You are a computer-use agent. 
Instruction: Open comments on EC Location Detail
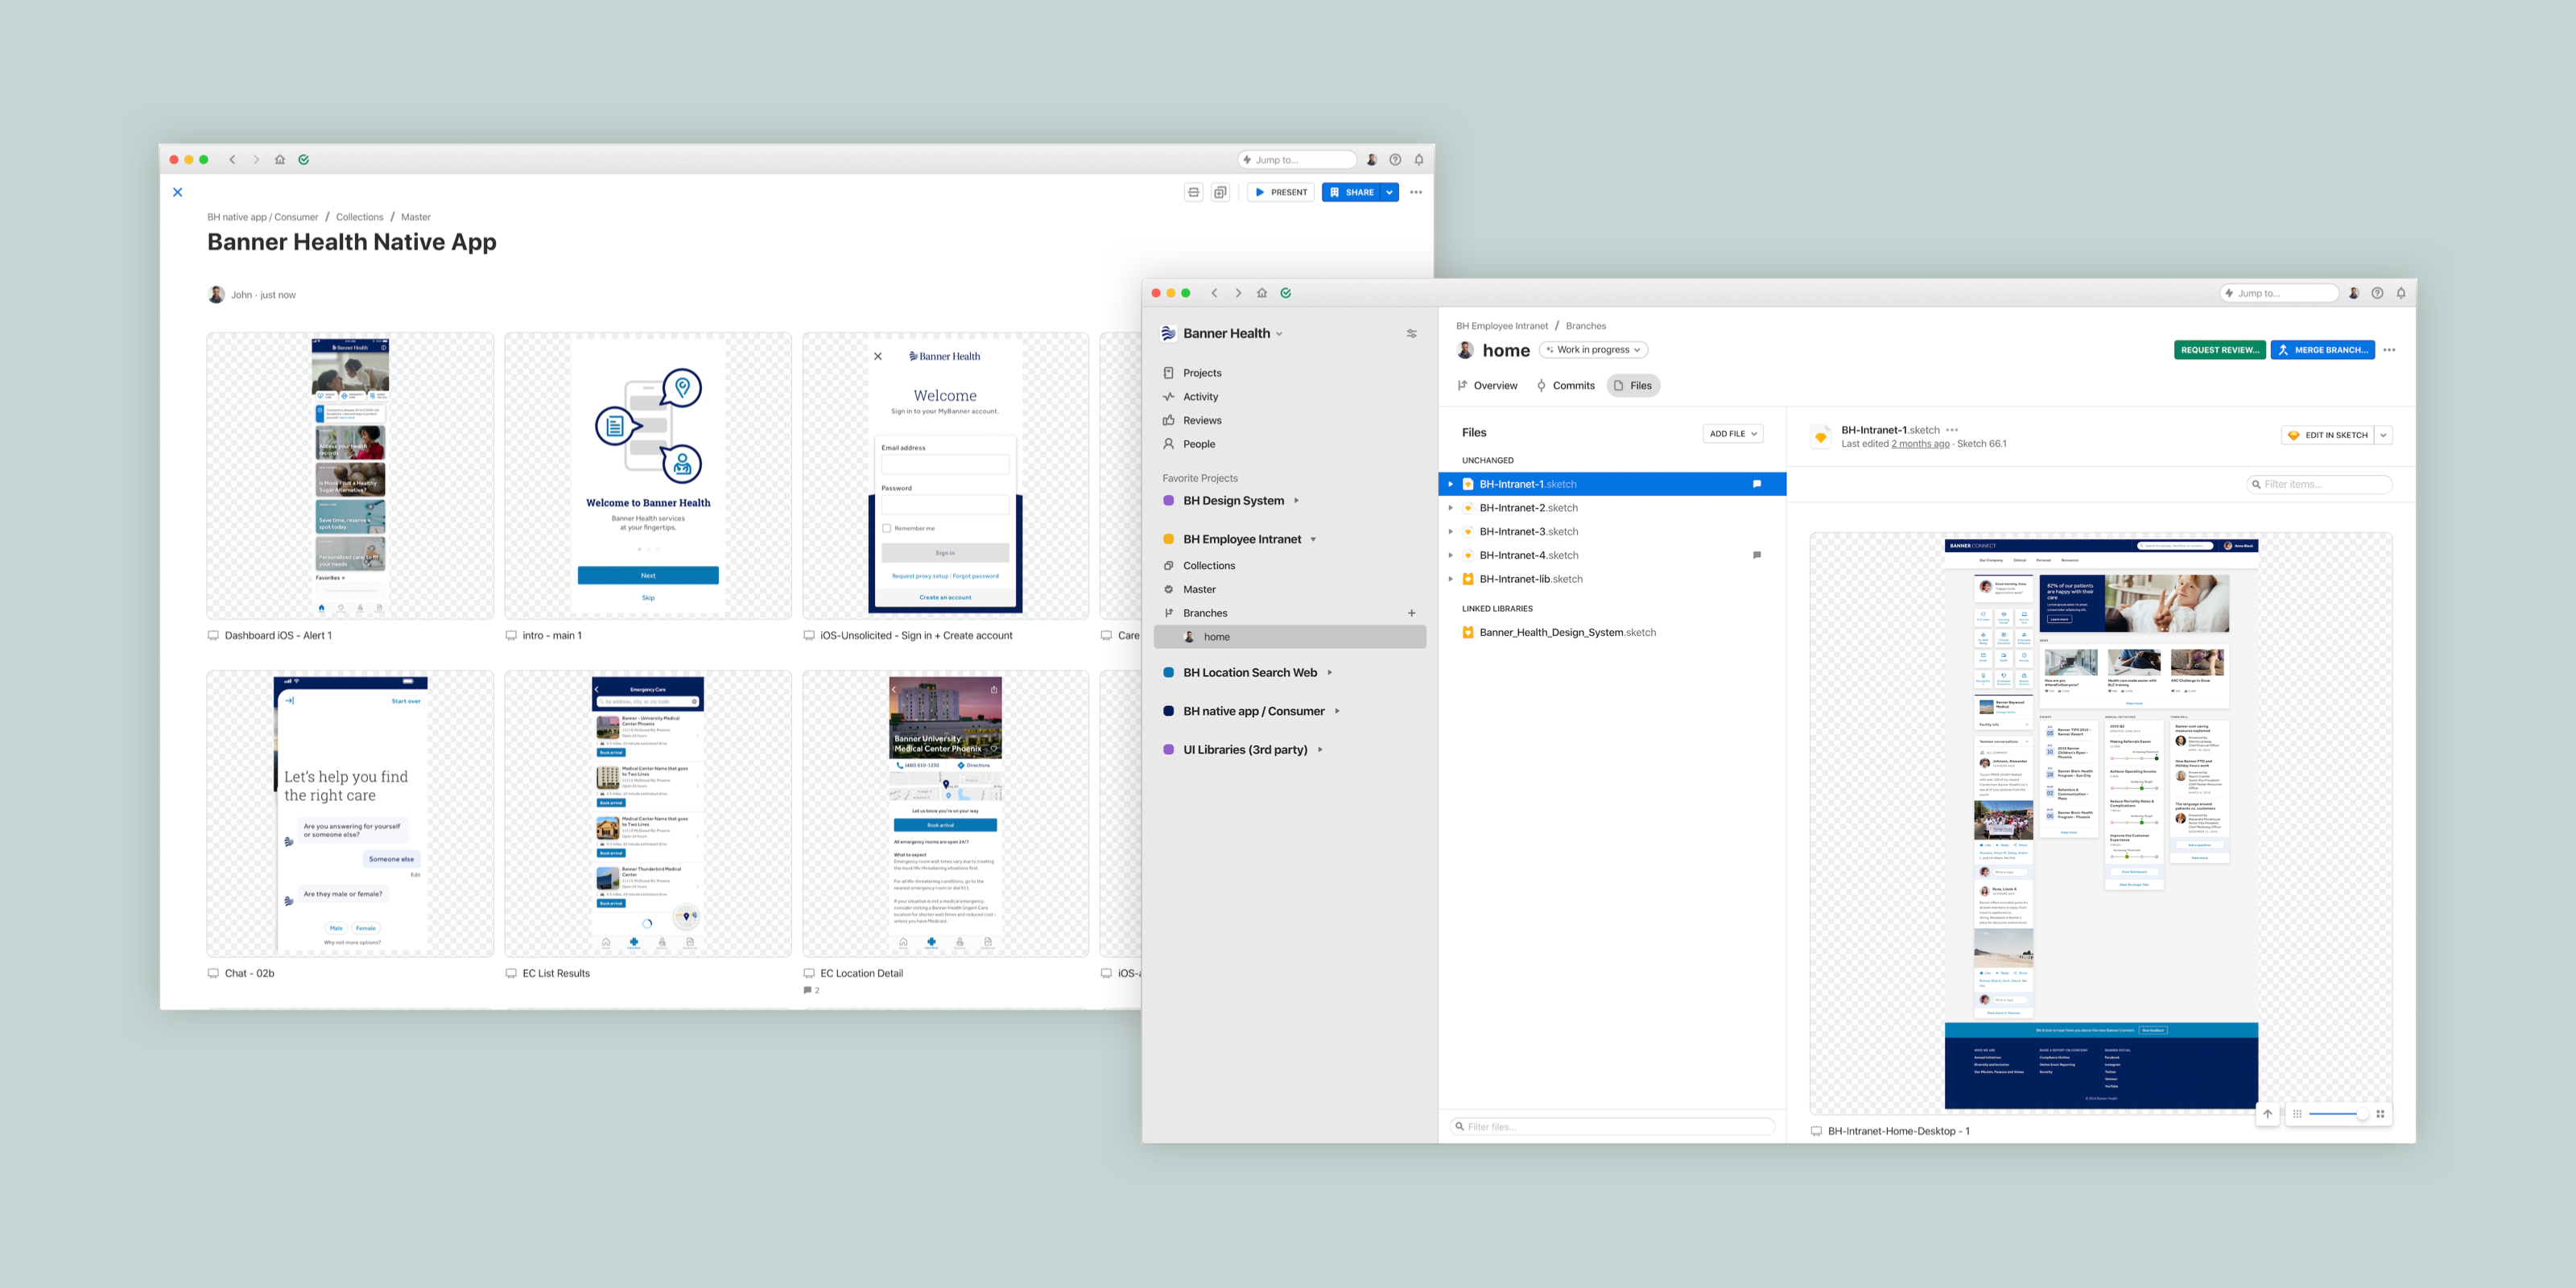(x=812, y=991)
